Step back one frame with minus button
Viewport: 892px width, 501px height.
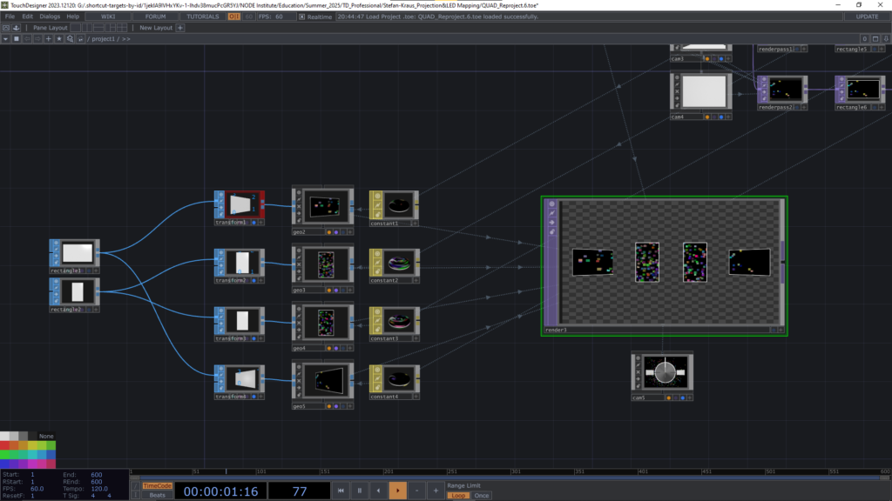pyautogui.click(x=416, y=491)
